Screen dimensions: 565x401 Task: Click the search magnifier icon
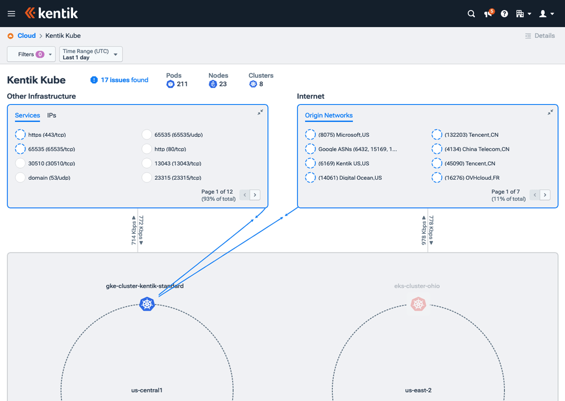click(471, 14)
